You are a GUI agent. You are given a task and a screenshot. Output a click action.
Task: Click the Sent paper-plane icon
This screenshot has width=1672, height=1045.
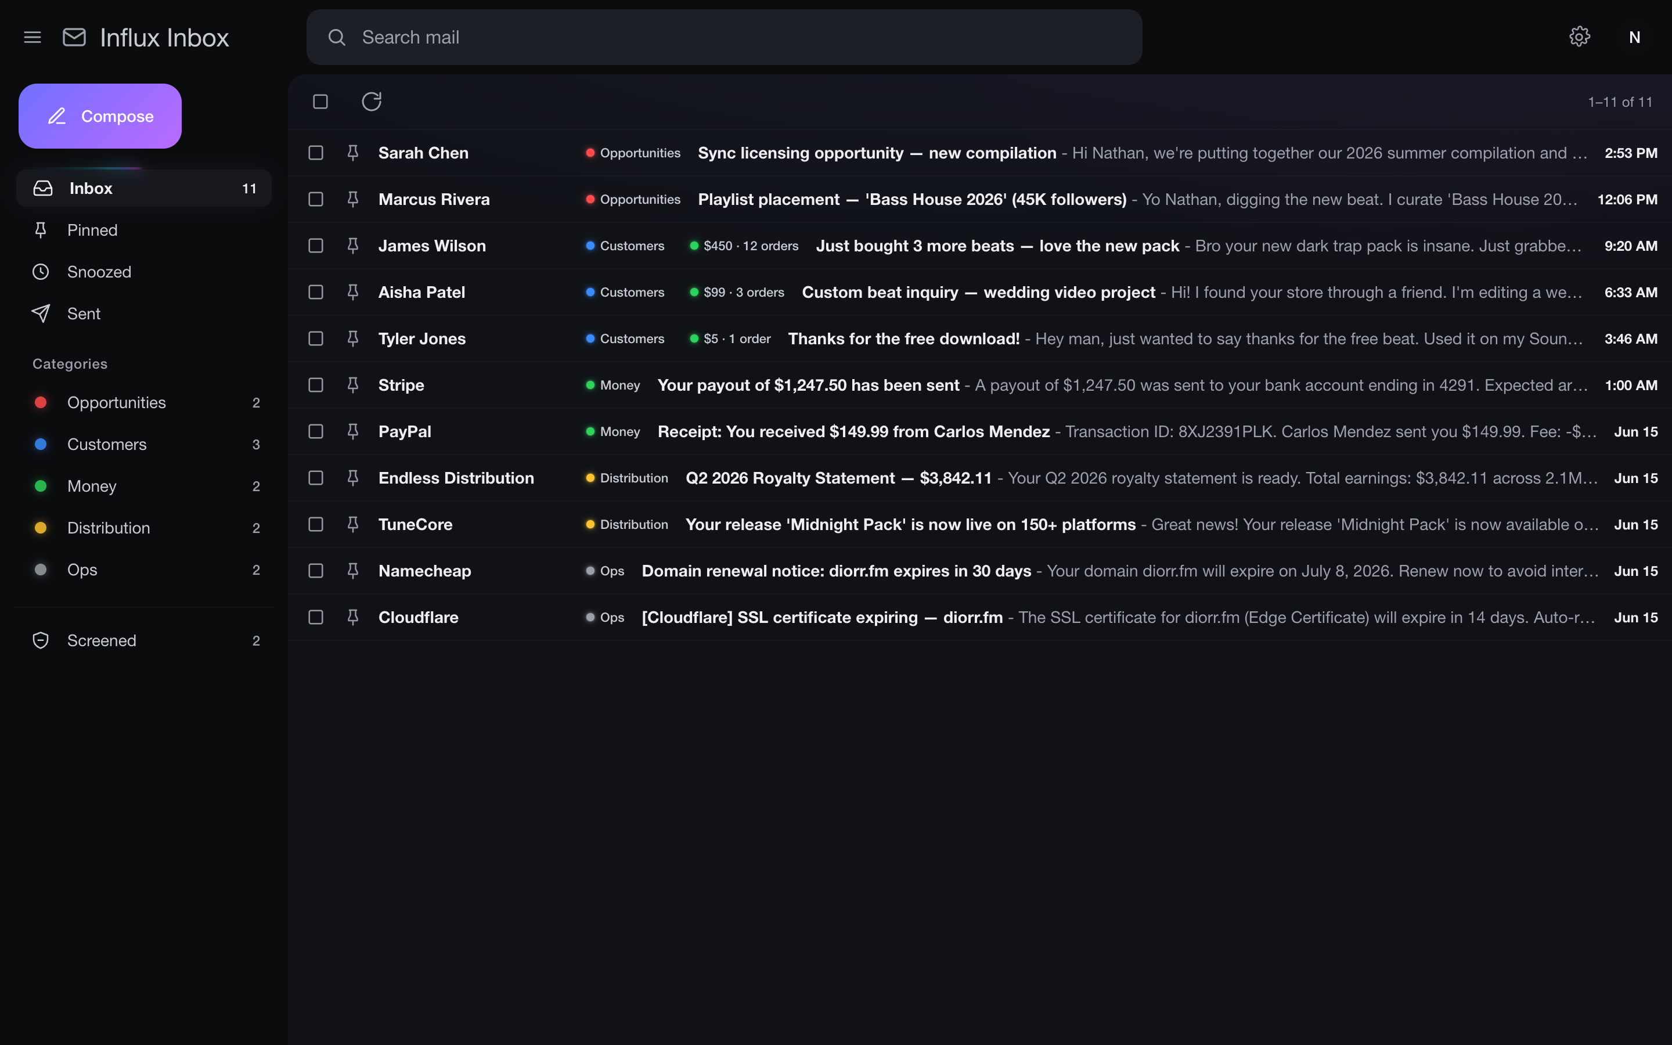[x=41, y=313]
